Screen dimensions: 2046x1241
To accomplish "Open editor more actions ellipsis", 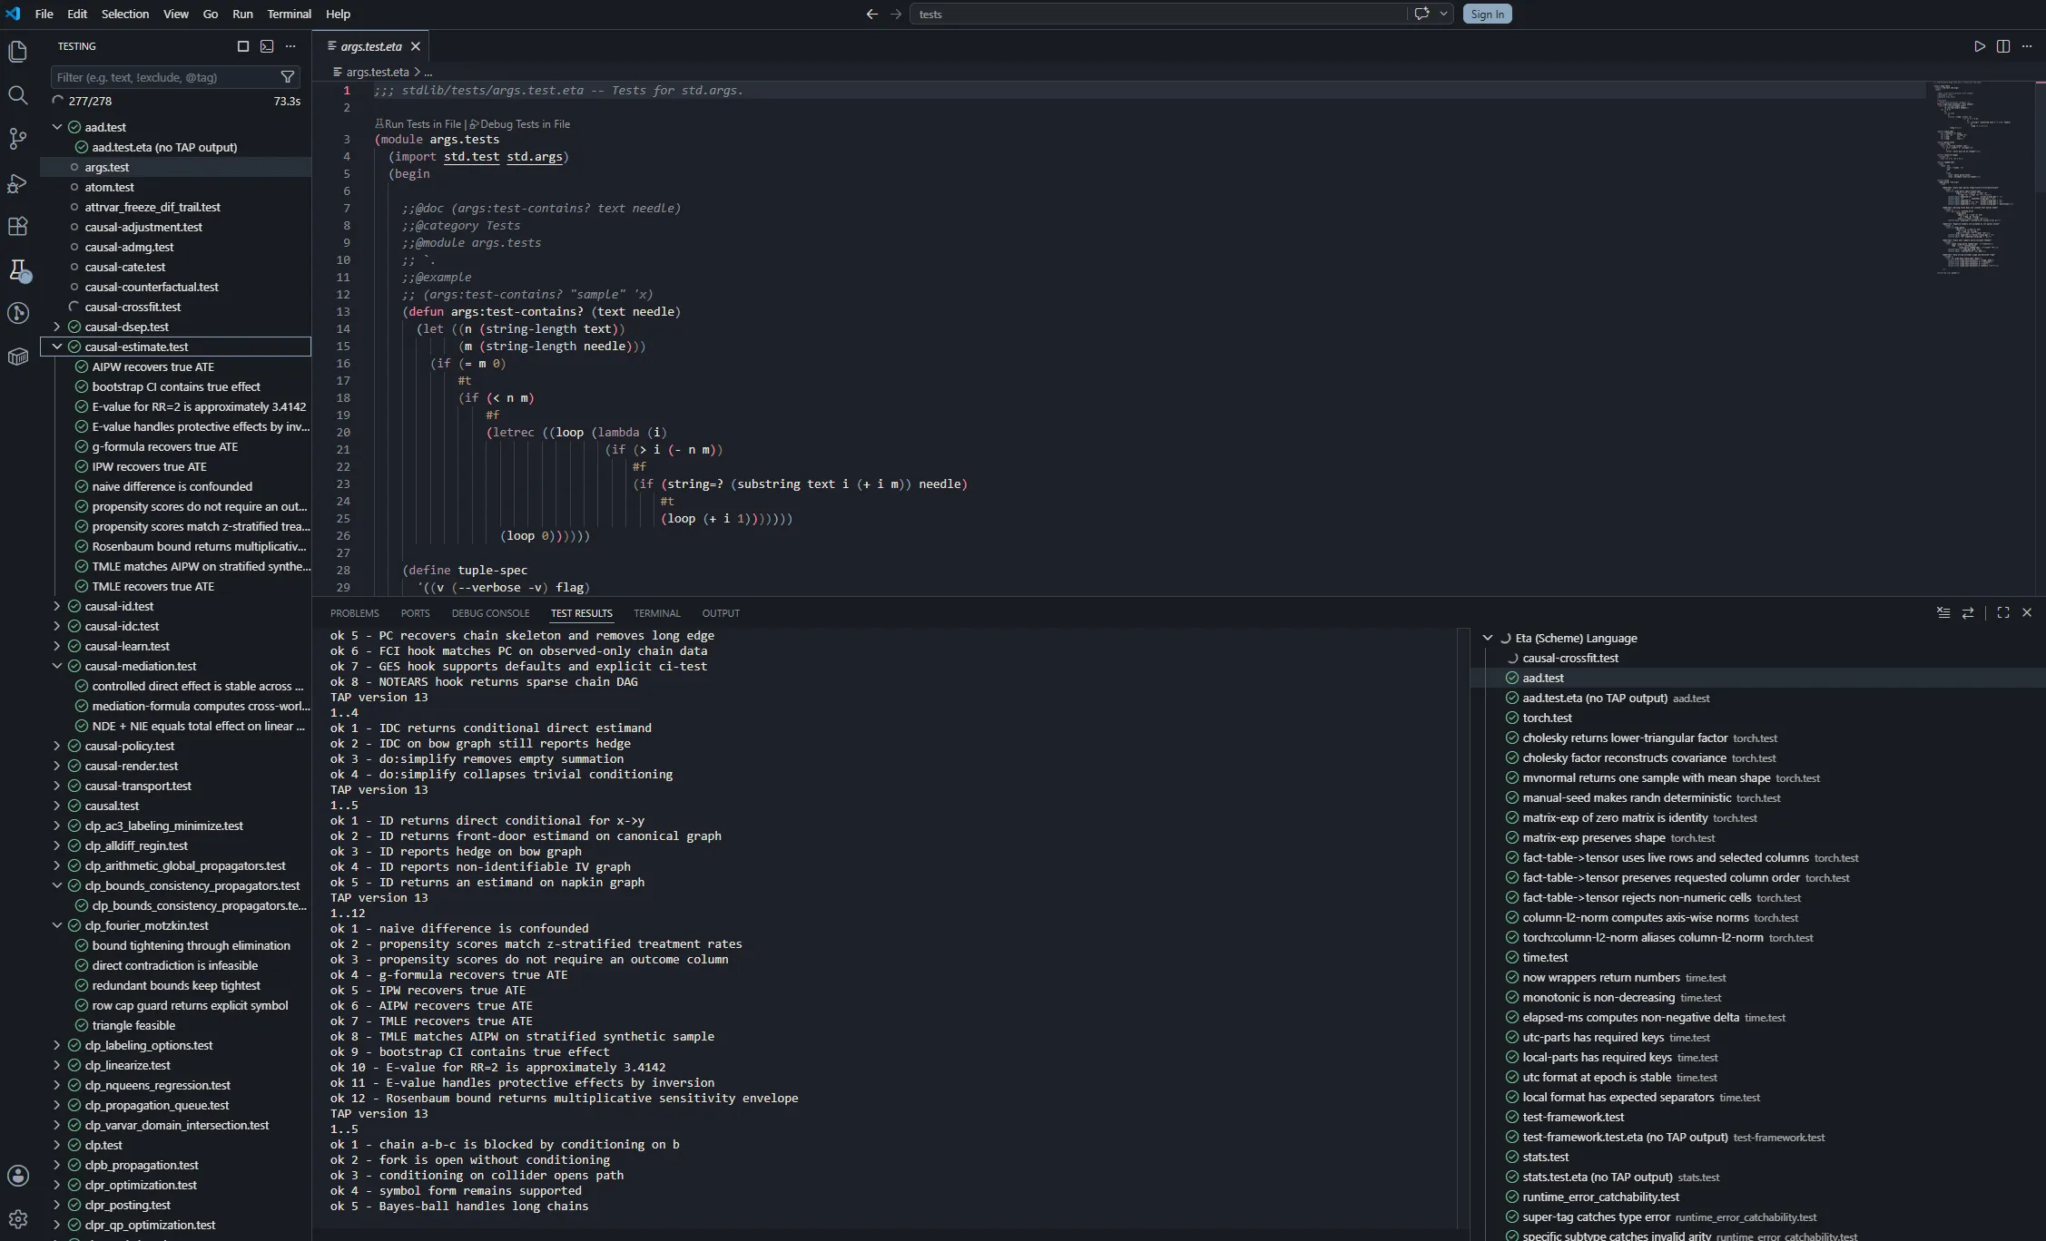I will click(2027, 46).
